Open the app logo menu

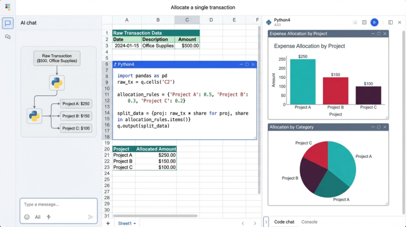pos(8,7)
